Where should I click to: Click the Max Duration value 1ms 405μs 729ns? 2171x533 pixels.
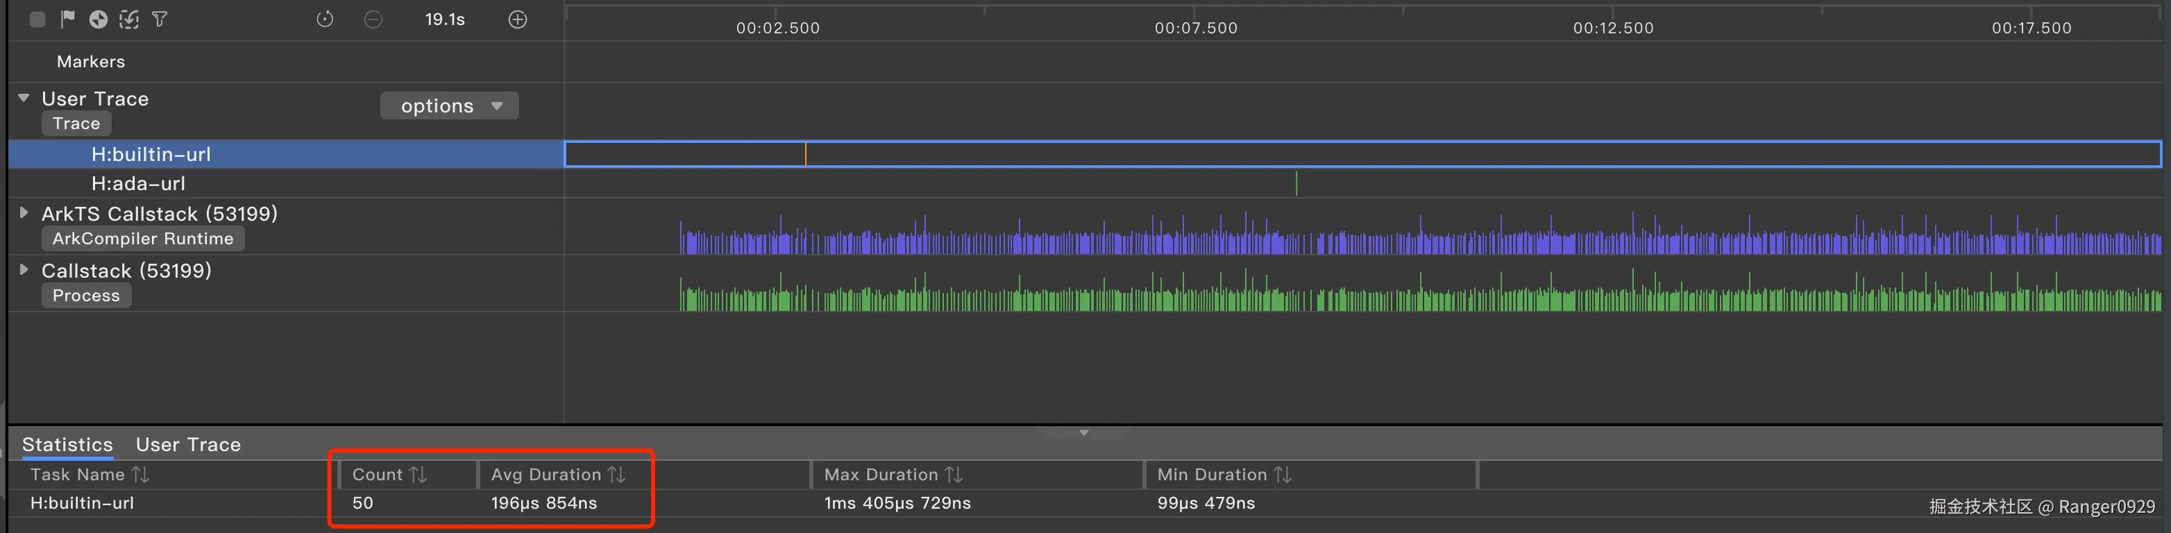pyautogui.click(x=897, y=503)
